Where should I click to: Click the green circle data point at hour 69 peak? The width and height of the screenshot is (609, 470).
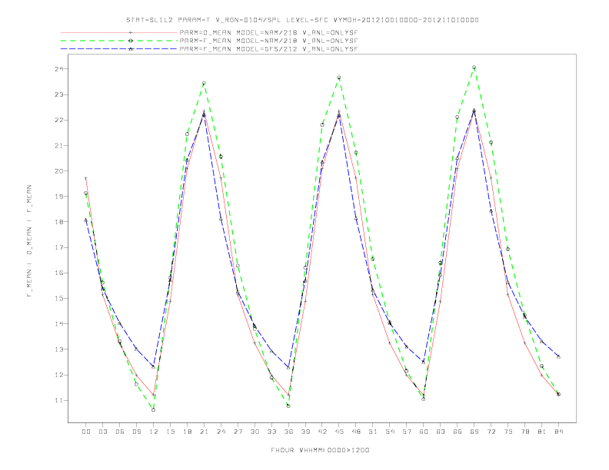point(474,68)
